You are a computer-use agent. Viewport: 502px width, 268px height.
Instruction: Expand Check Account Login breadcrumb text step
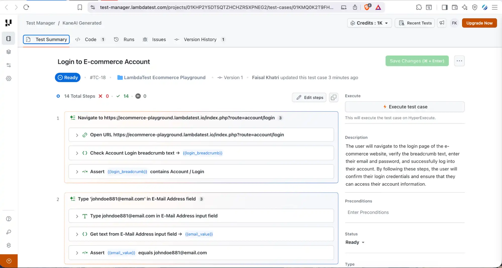pyautogui.click(x=77, y=153)
